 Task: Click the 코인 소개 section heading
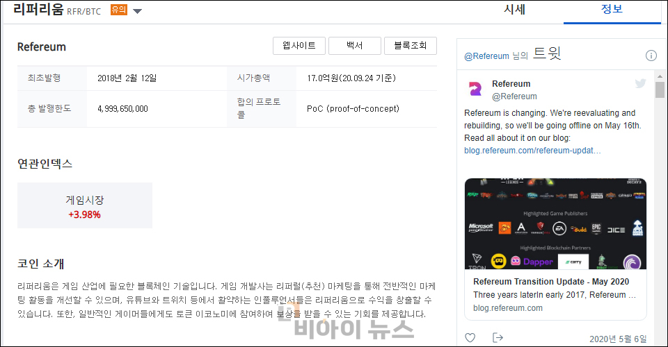pyautogui.click(x=40, y=264)
